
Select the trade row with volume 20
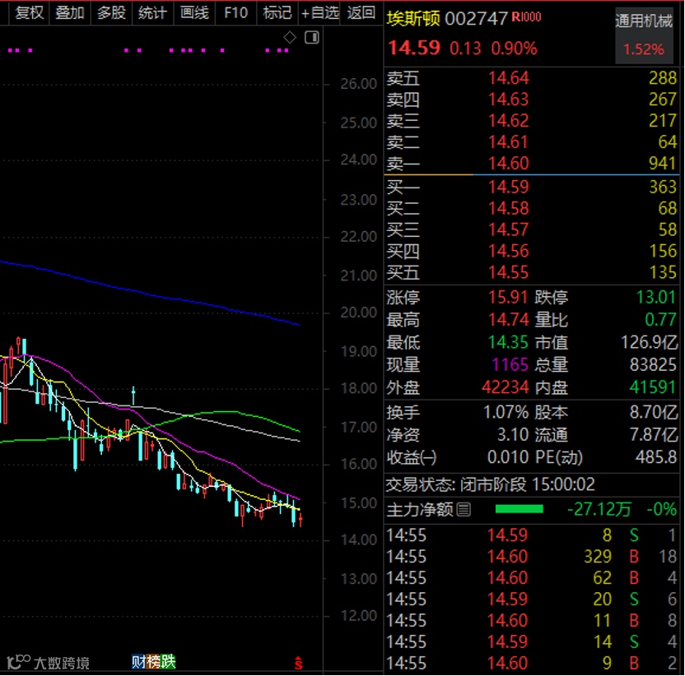532,600
